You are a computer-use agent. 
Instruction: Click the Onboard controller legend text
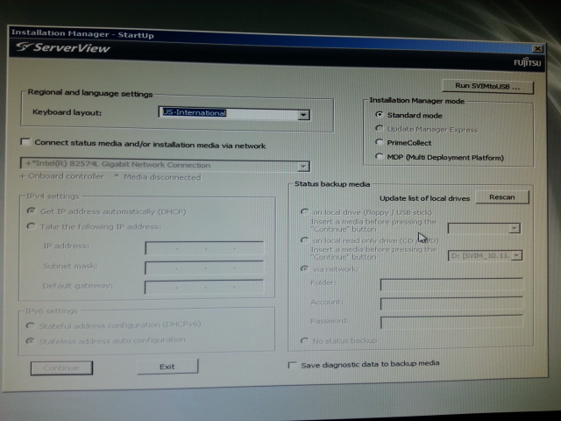[x=66, y=176]
